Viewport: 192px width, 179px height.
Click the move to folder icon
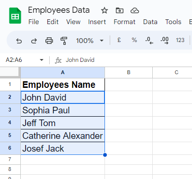120,10
